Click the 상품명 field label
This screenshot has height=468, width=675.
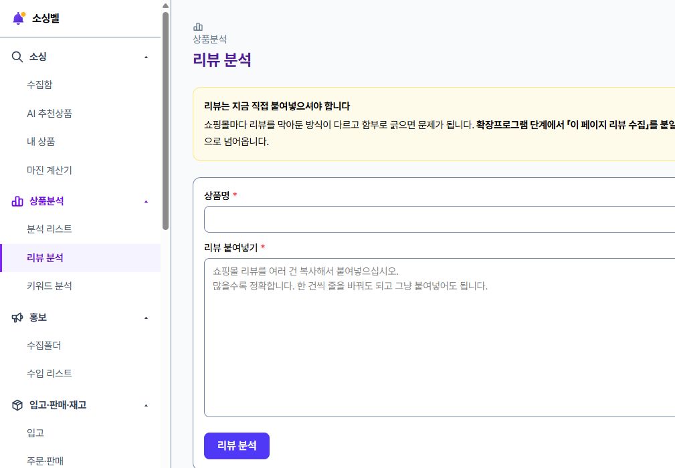pos(217,196)
